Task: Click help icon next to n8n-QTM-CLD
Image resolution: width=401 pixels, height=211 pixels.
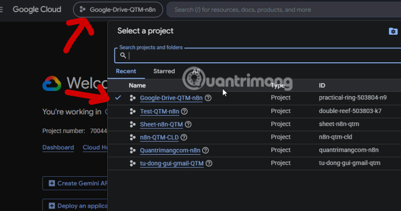Action: click(x=184, y=138)
